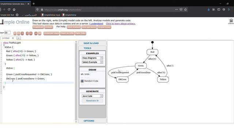Toggle T text editor visibility
234x131 pixels.
point(27,33)
